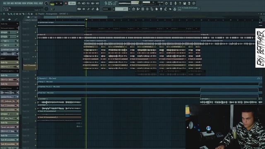Click the stop button in transport

61,3
